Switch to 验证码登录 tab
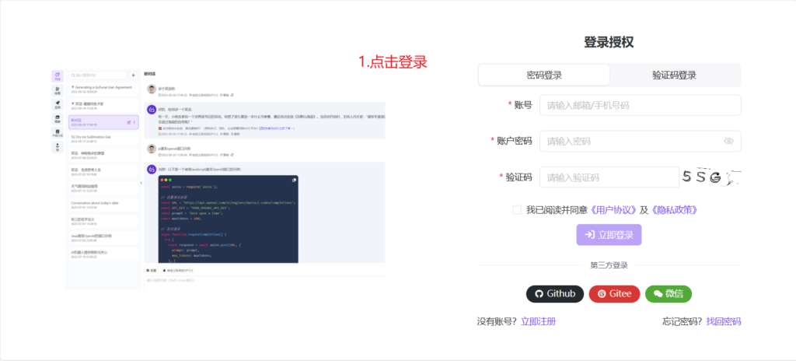796x361 pixels. coord(674,75)
